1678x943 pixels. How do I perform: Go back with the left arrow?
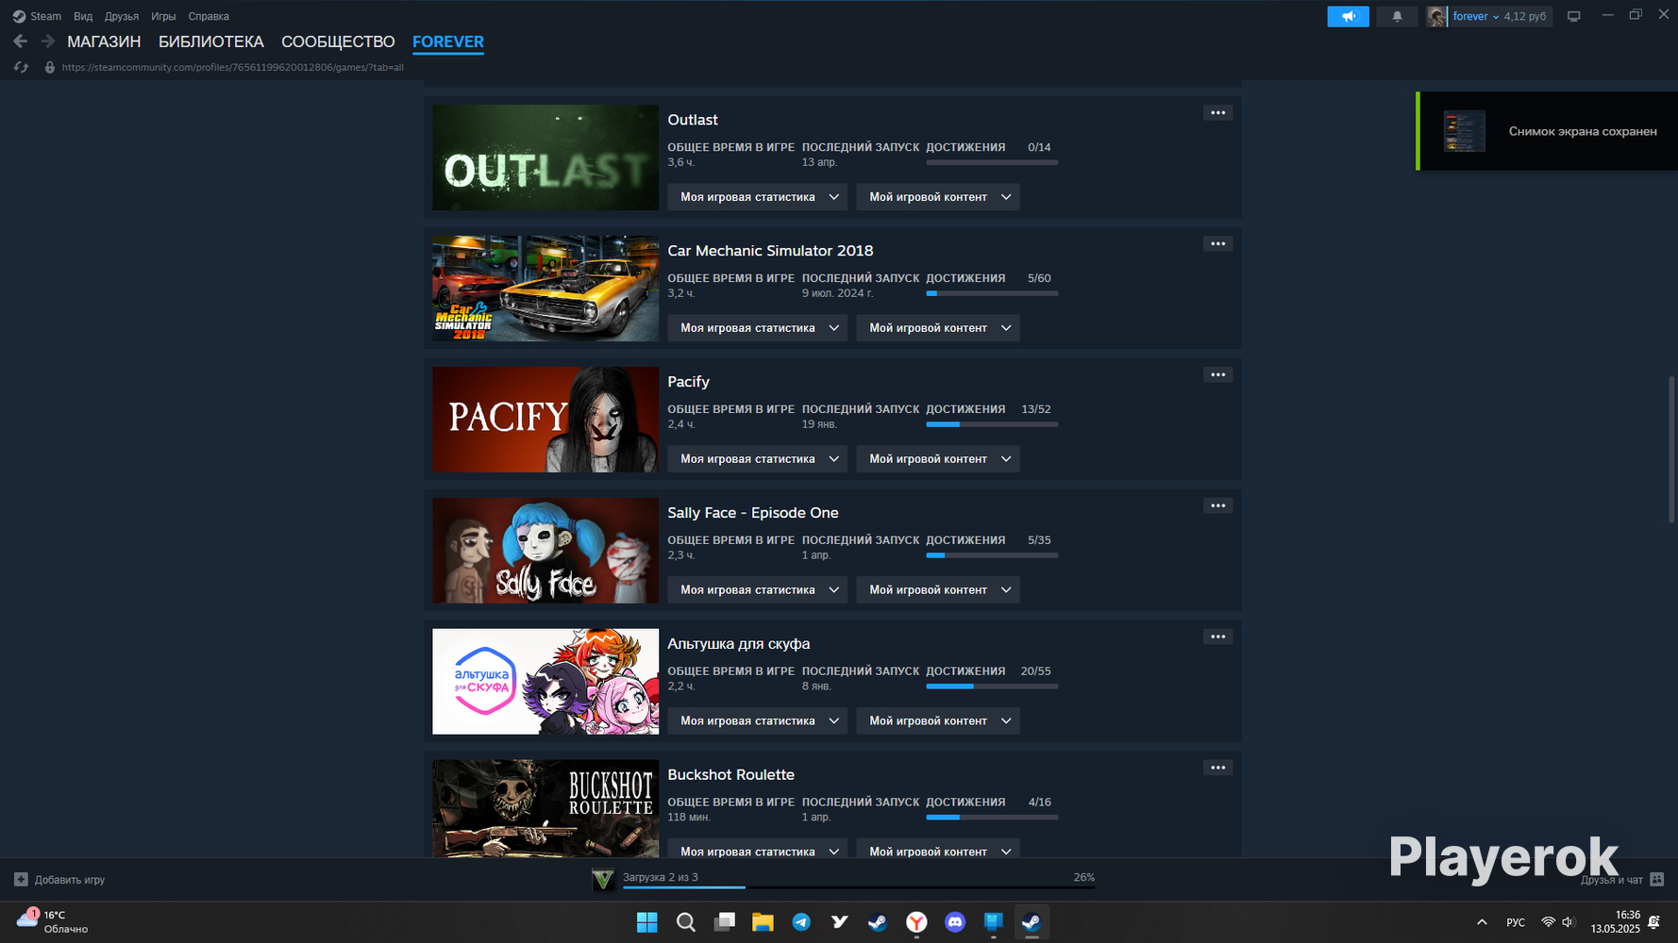coord(20,41)
